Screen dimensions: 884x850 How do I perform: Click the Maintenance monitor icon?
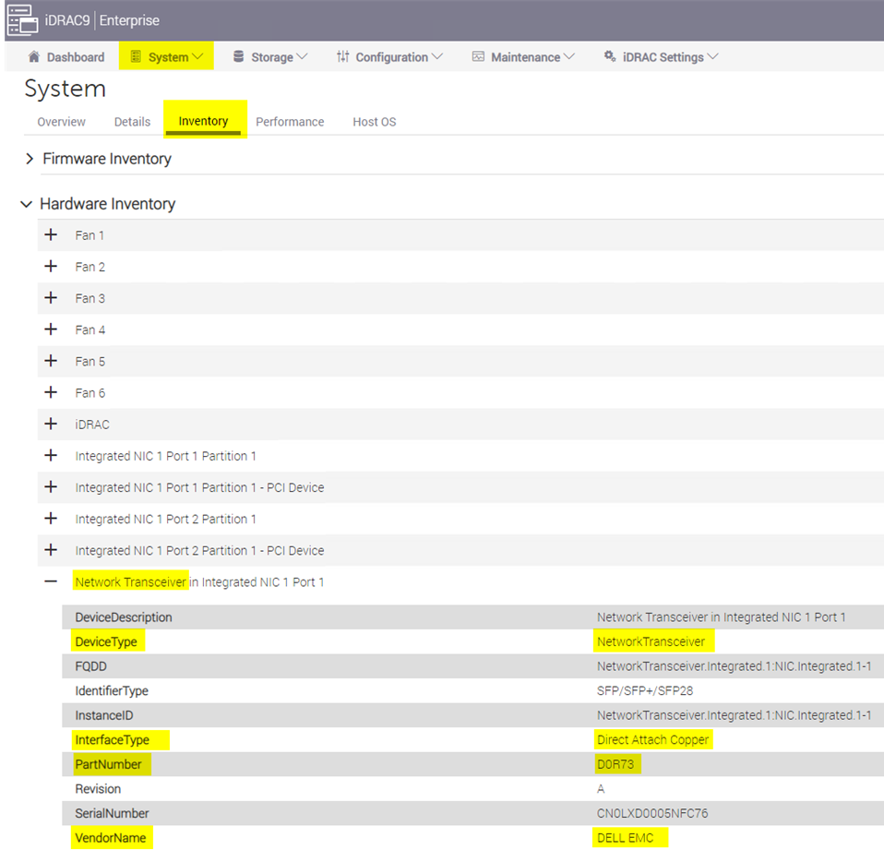pos(478,57)
